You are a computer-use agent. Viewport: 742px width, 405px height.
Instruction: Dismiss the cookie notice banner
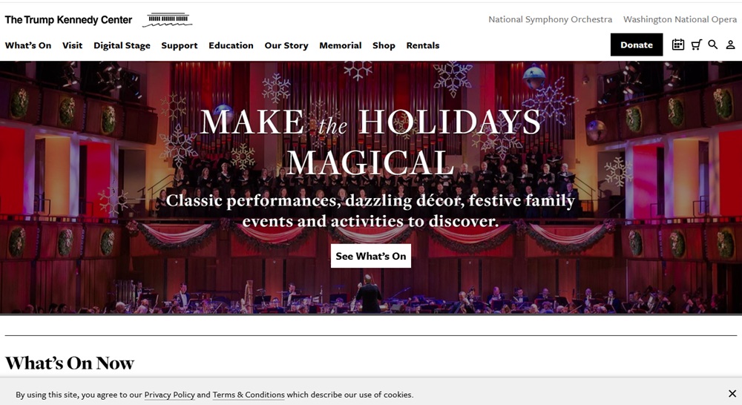click(x=732, y=394)
